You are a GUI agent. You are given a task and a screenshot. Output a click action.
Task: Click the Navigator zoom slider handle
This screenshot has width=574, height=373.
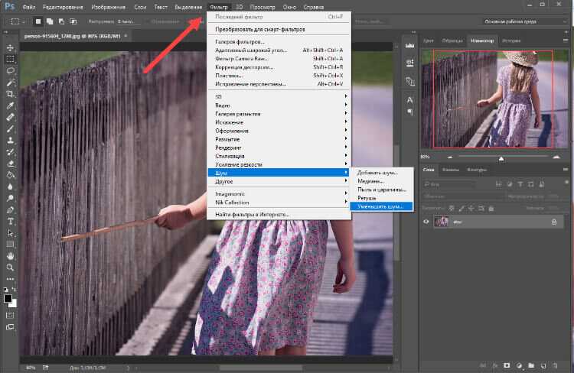[x=501, y=158]
